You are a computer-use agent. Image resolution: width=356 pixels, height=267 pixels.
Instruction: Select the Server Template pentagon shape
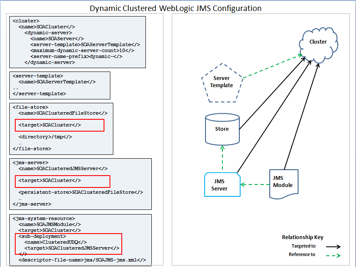222,83
